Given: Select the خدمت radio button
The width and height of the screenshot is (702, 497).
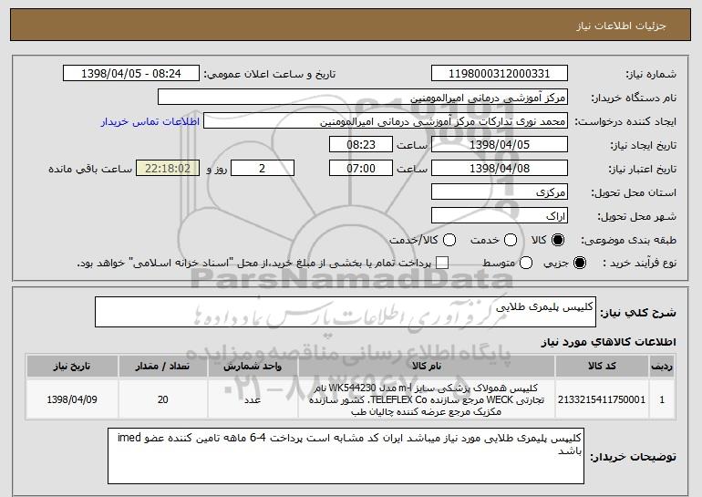Looking at the screenshot, I should (511, 240).
